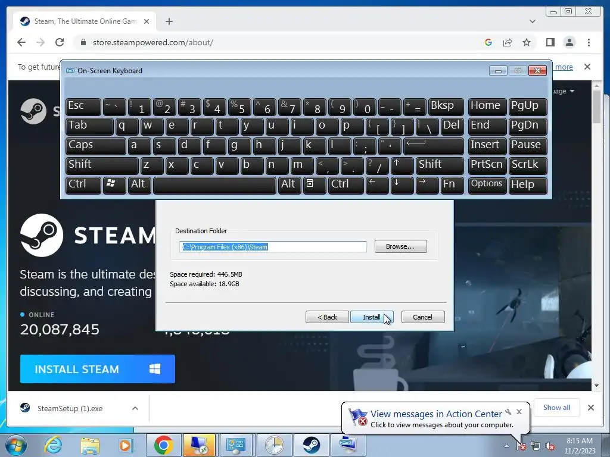This screenshot has height=457, width=610.
Task: Toggle the left Shift key
Action: 102,165
